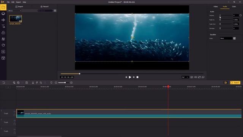Click the add track plus button above tracks
Image resolution: width=243 pixels, height=137 pixels.
8,87
